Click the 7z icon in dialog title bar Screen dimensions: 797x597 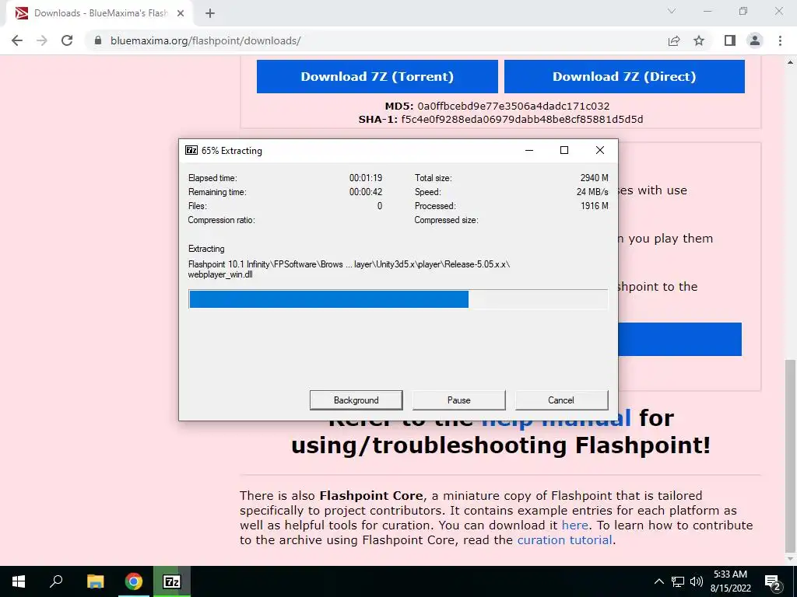191,150
